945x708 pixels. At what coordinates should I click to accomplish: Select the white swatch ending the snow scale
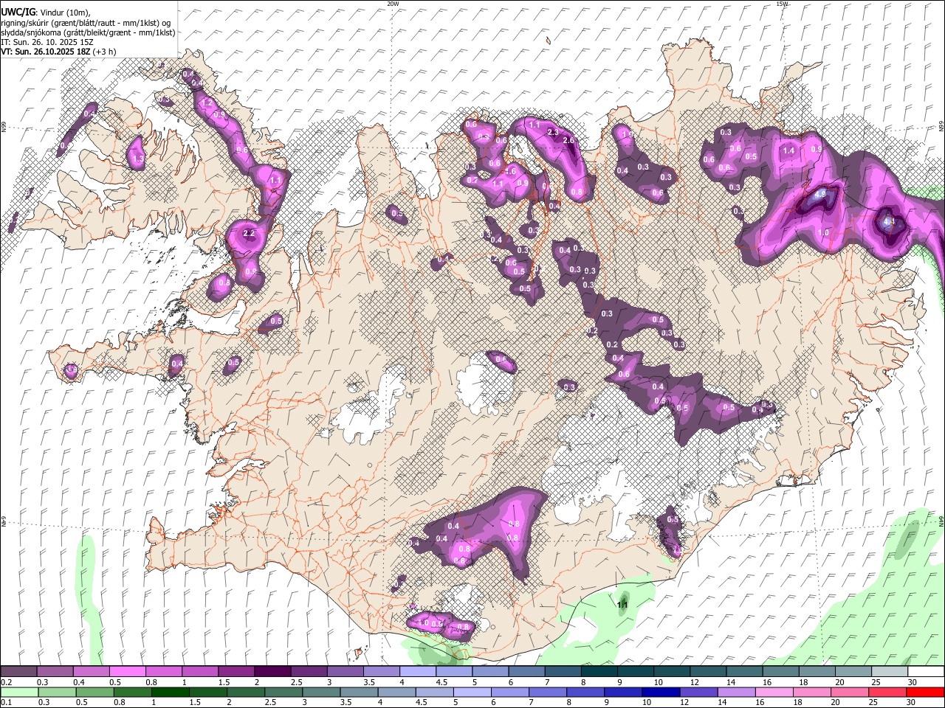point(926,672)
